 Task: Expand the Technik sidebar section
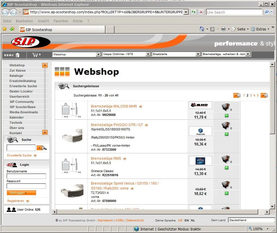[x=6, y=123]
